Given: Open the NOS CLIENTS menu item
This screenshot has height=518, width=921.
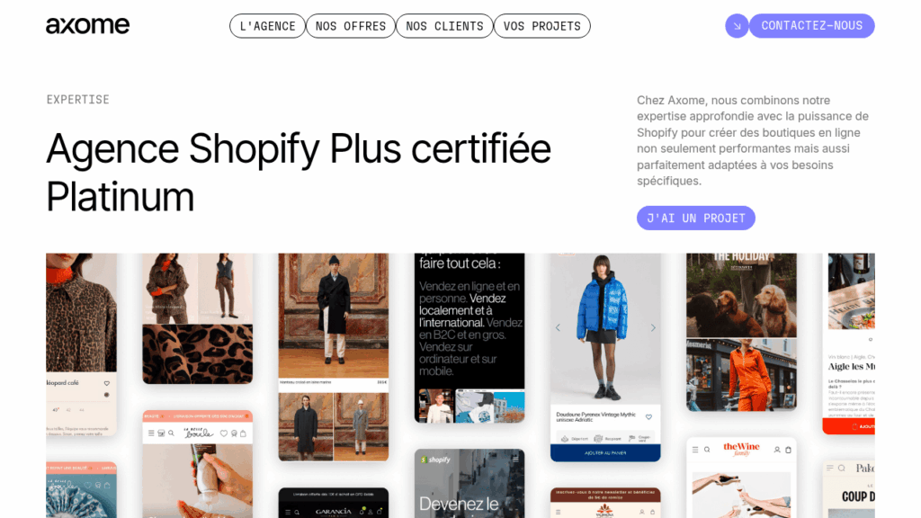Looking at the screenshot, I should pyautogui.click(x=444, y=26).
